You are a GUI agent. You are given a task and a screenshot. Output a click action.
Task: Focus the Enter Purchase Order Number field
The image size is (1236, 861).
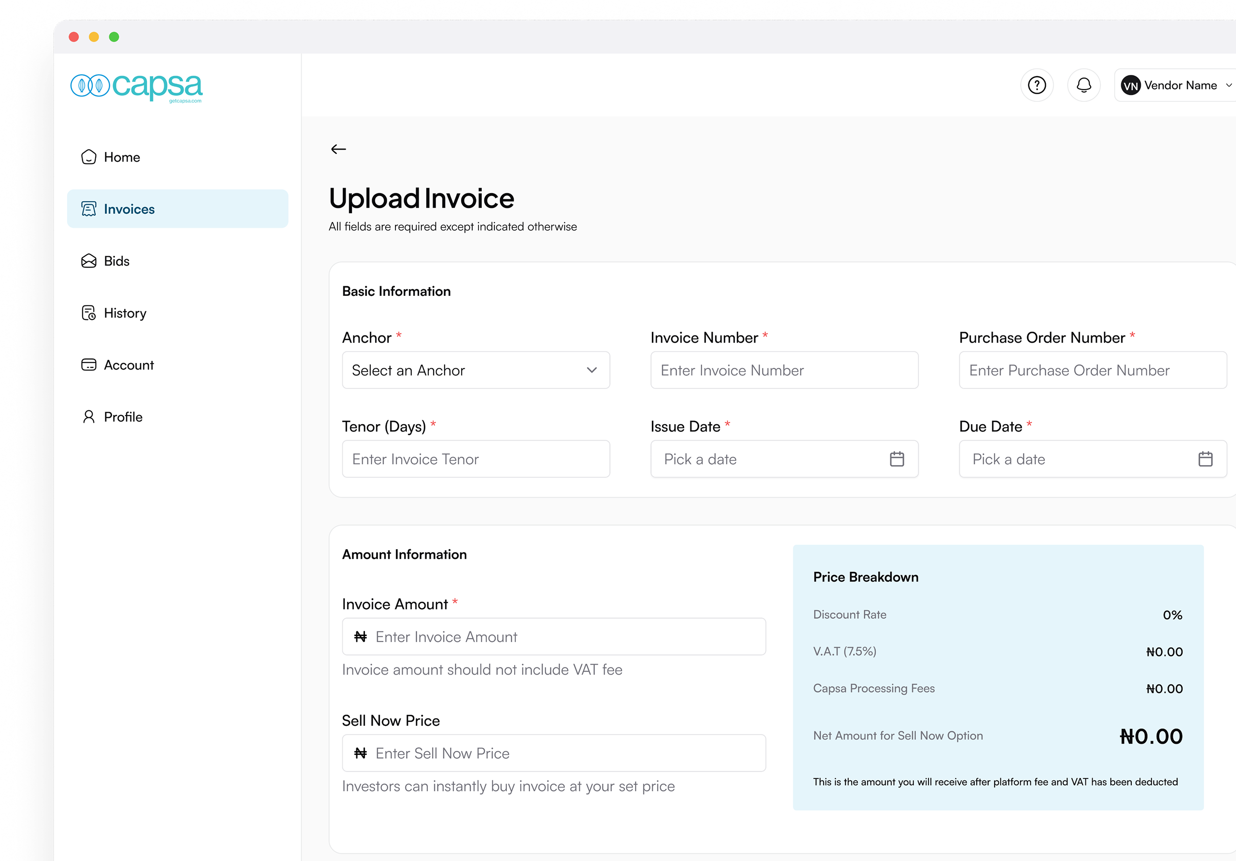coord(1093,370)
